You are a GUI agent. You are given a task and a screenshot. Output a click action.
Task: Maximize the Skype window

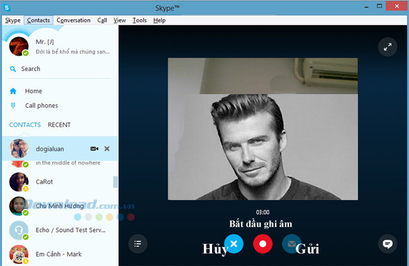click(x=379, y=6)
